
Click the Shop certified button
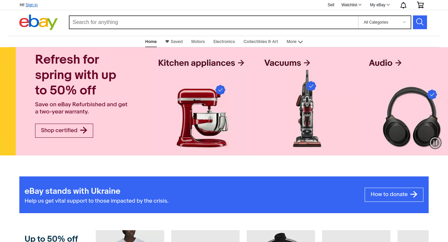click(64, 131)
